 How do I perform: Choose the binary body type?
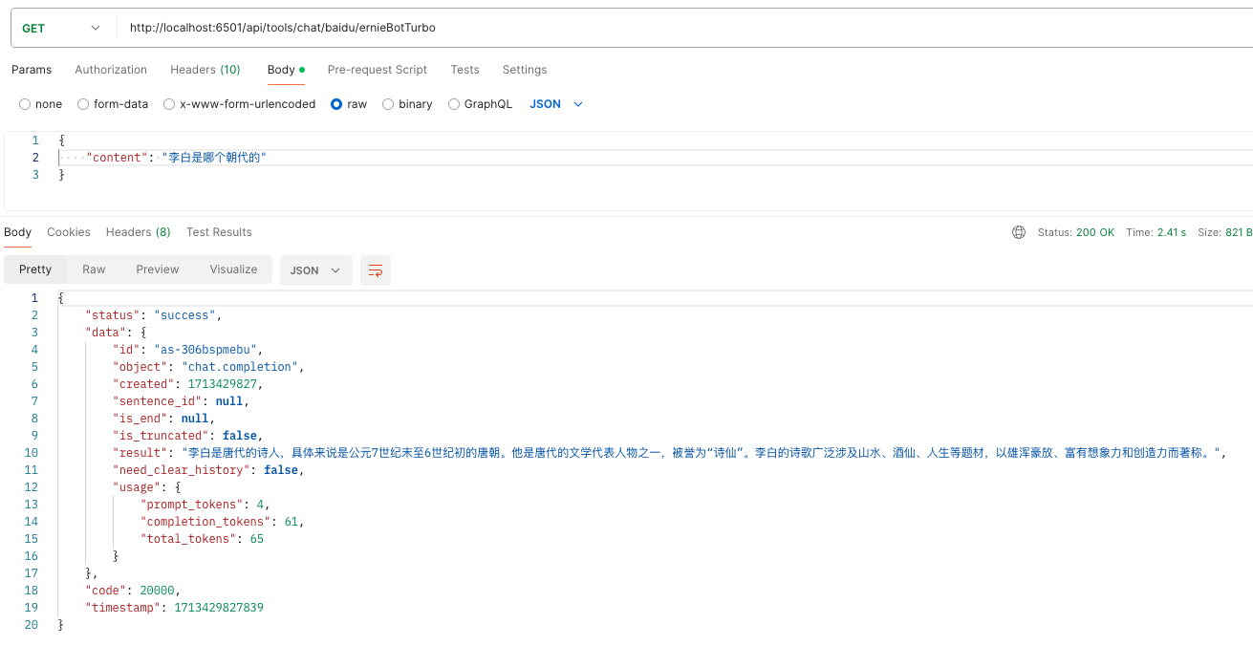point(407,104)
